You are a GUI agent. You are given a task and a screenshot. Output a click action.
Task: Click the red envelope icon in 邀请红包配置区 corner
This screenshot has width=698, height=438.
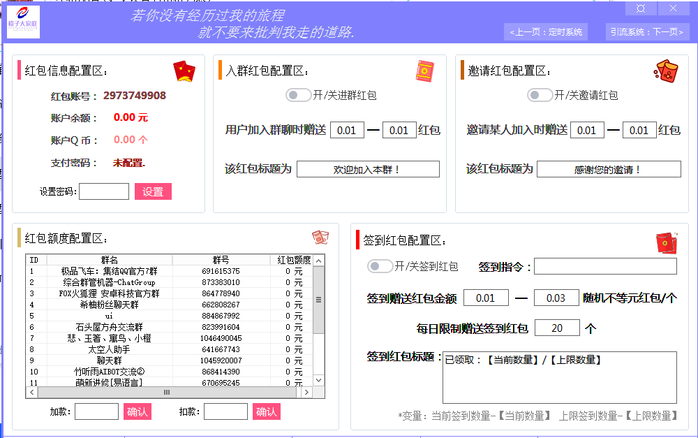pyautogui.click(x=667, y=70)
